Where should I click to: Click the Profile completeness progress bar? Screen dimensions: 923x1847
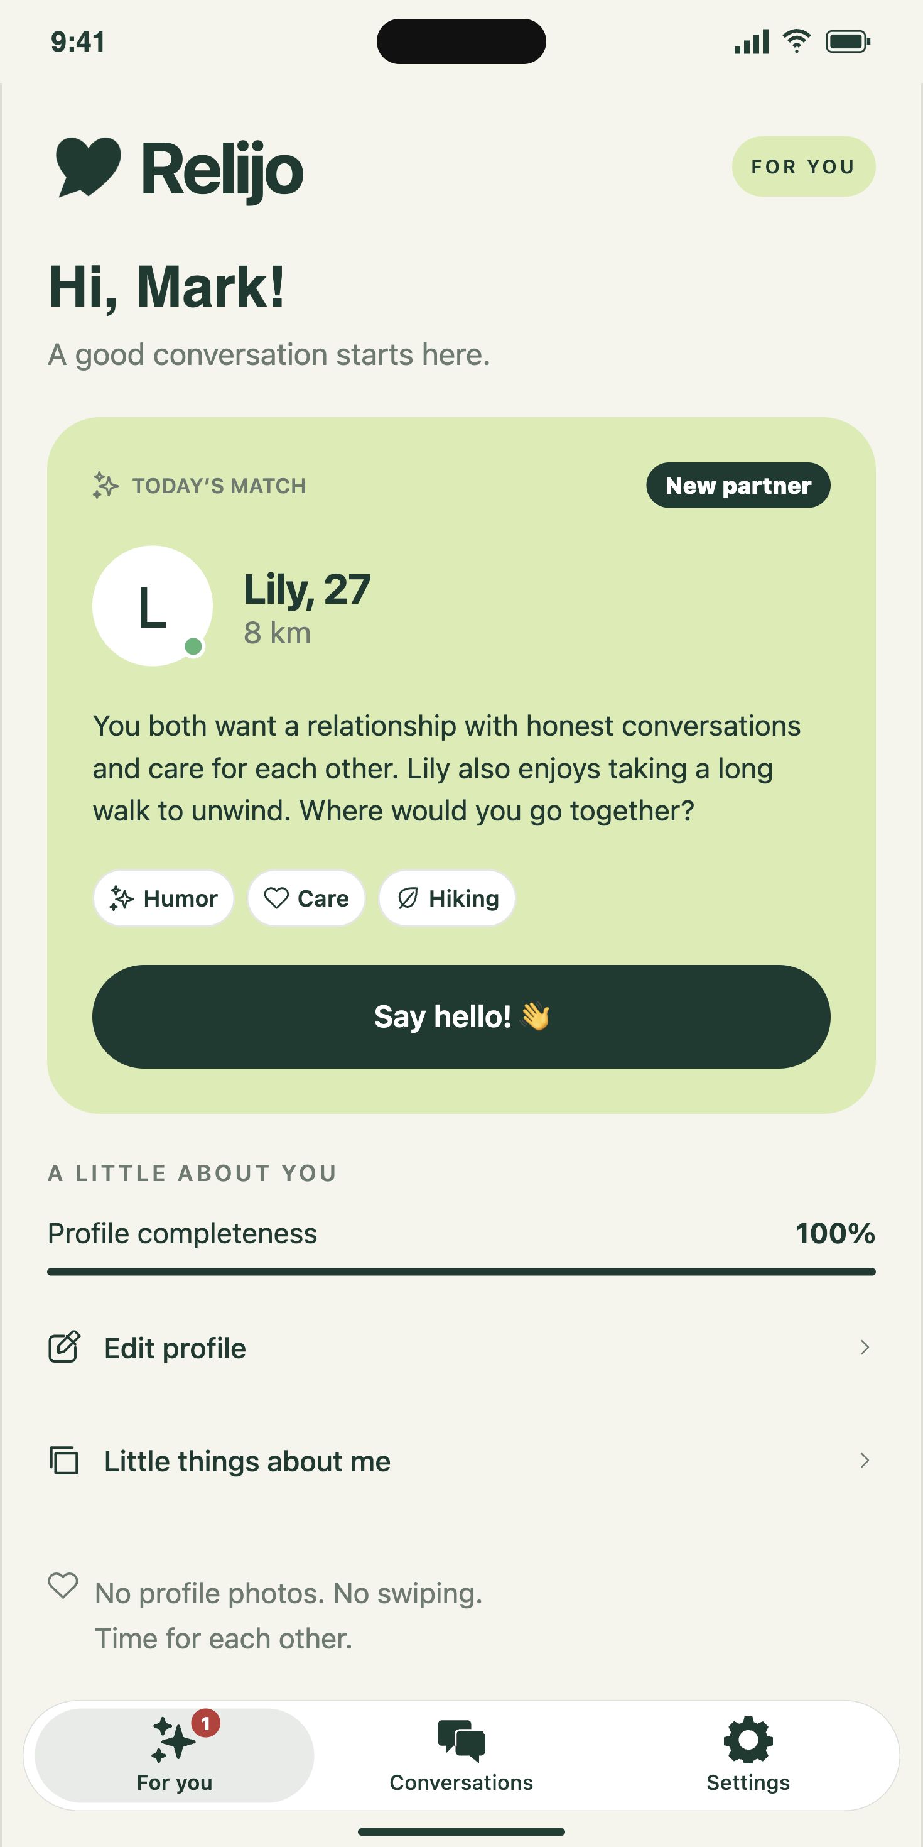pos(462,1272)
